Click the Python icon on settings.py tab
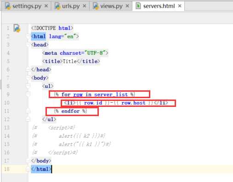The image size is (233, 182). pos(8,6)
